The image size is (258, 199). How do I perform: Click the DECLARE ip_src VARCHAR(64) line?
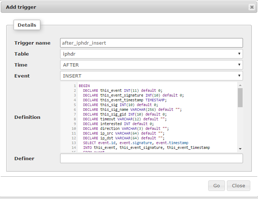tap(123, 133)
